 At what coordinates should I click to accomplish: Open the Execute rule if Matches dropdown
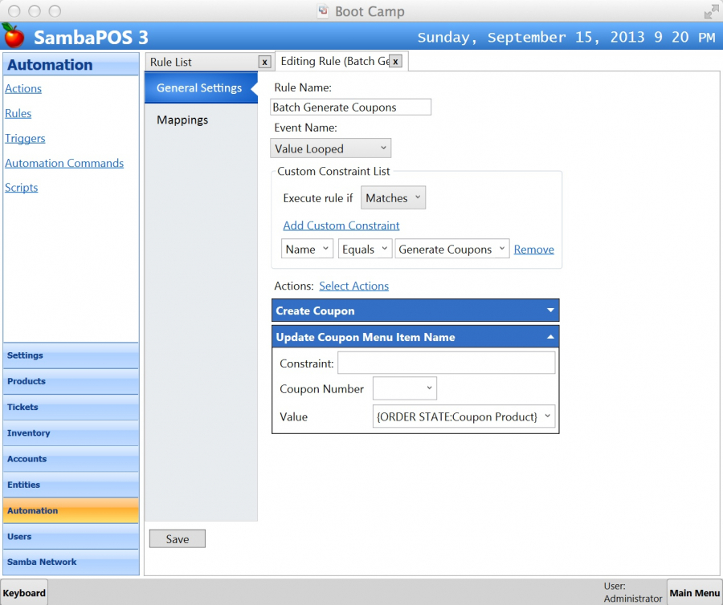393,198
